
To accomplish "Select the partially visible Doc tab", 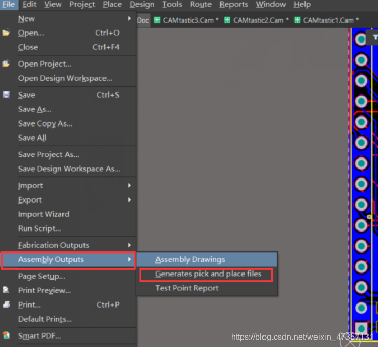I will click(x=143, y=20).
